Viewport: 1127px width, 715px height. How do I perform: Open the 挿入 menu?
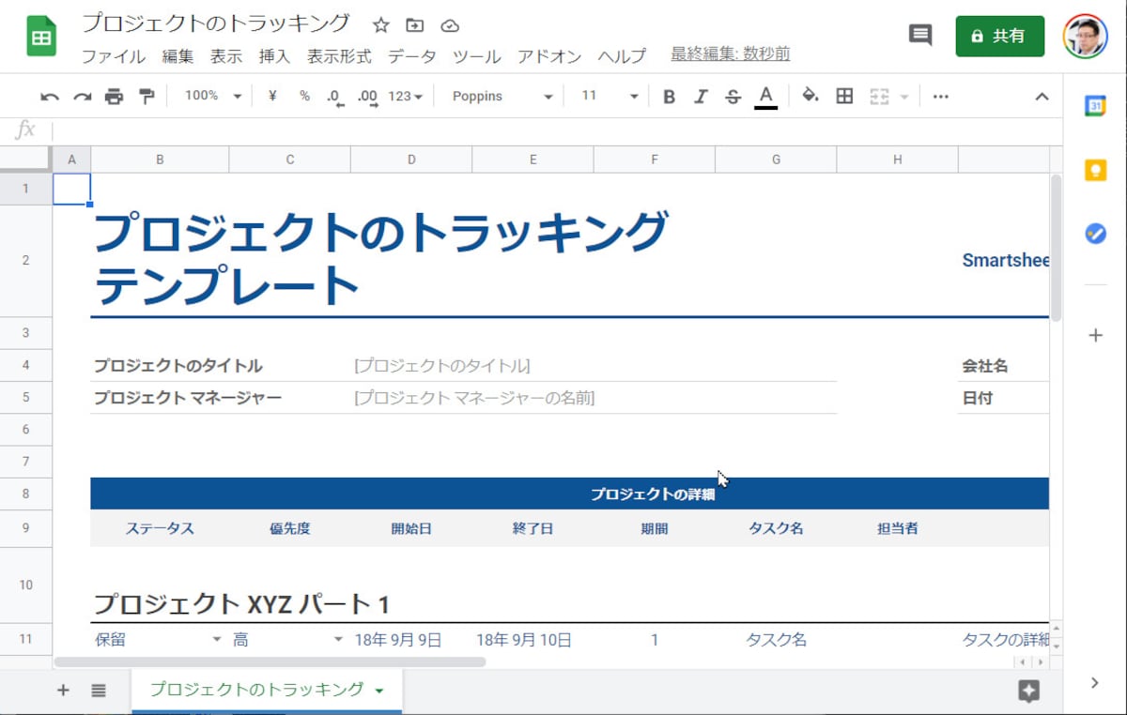click(x=274, y=55)
